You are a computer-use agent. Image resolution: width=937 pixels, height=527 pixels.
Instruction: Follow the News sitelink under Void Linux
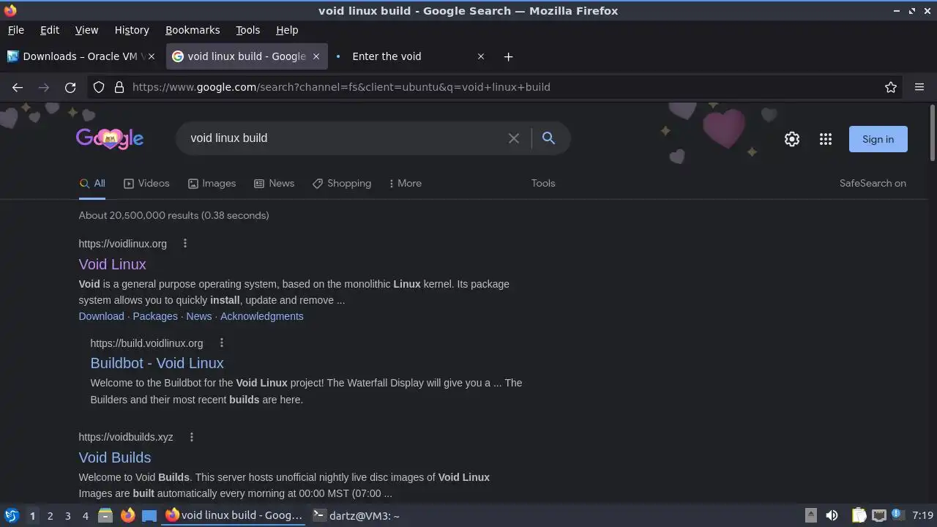click(198, 316)
